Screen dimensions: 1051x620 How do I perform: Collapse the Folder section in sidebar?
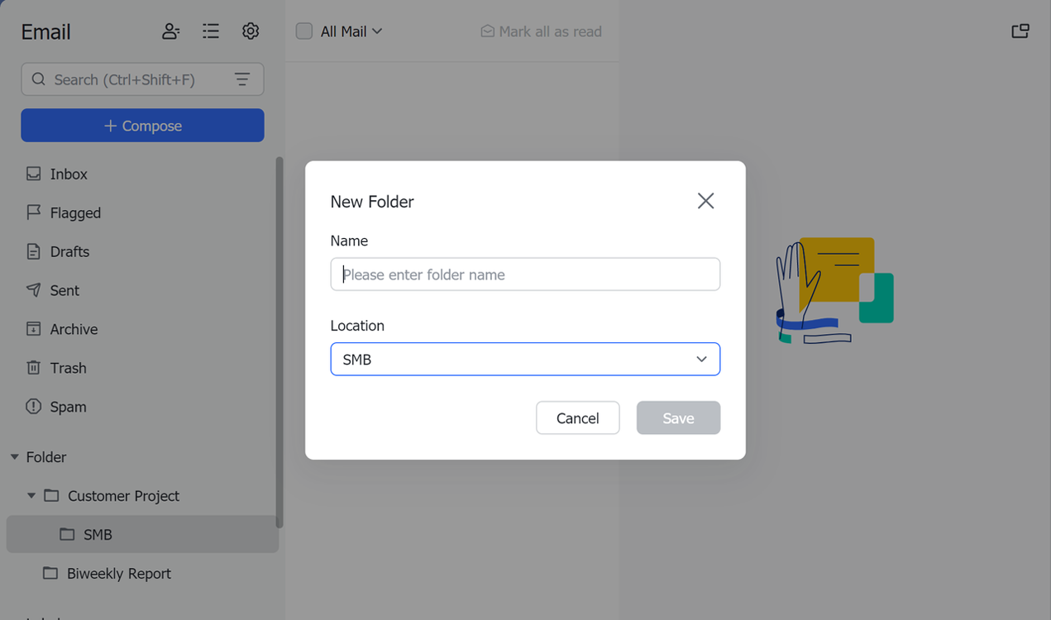13,456
